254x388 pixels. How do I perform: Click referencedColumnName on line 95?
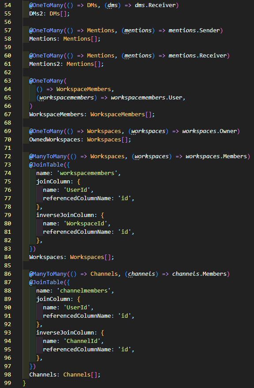click(77, 350)
